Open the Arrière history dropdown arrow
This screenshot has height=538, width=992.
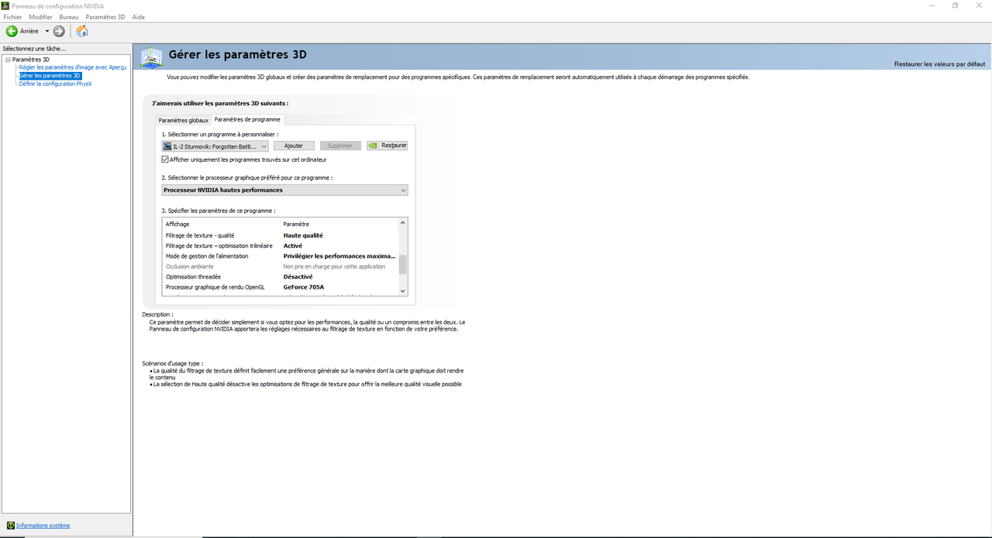click(46, 31)
